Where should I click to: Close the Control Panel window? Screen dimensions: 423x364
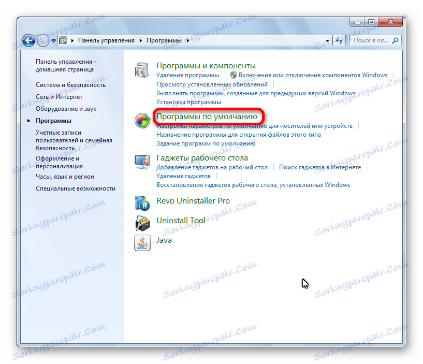coord(390,22)
